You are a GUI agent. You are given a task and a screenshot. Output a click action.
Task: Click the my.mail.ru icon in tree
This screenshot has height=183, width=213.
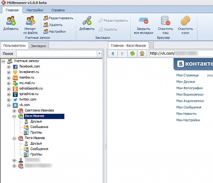[15, 83]
